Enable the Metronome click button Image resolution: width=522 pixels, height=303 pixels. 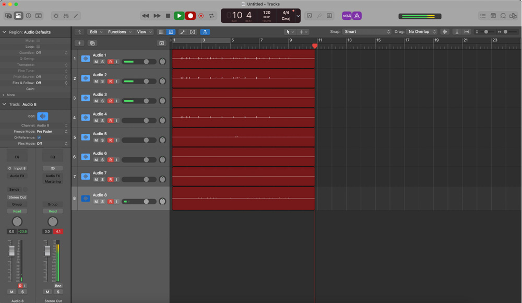coord(357,16)
